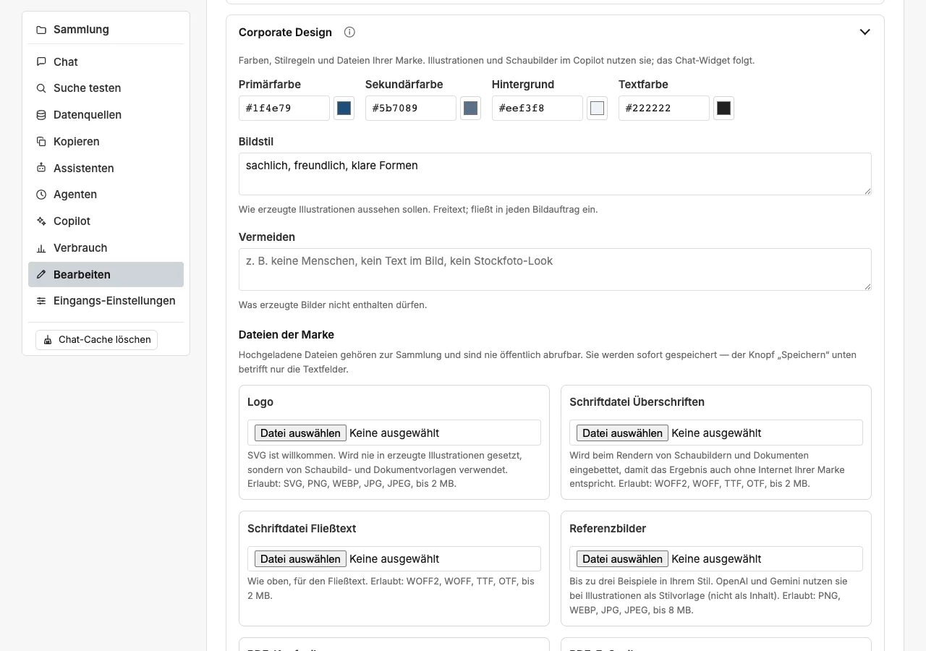Click into the Bildstil text area

click(x=555, y=174)
